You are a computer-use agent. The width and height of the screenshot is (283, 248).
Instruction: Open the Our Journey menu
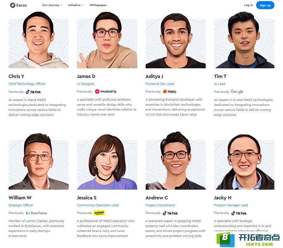coord(51,5)
